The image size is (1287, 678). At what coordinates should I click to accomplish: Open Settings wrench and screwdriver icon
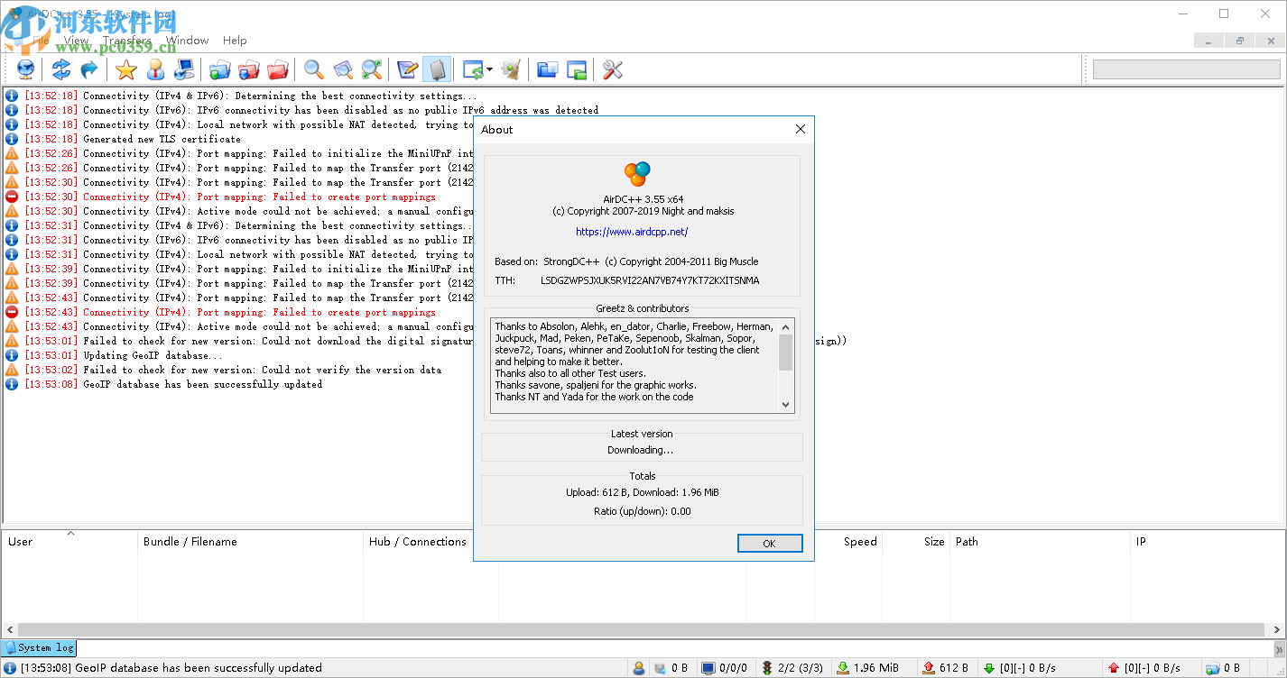[613, 69]
